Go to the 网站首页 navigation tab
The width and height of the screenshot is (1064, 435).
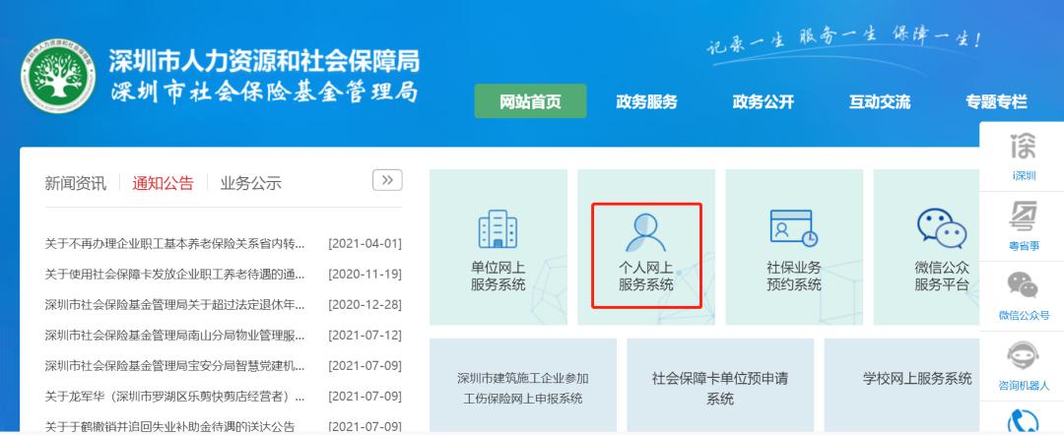(x=530, y=101)
